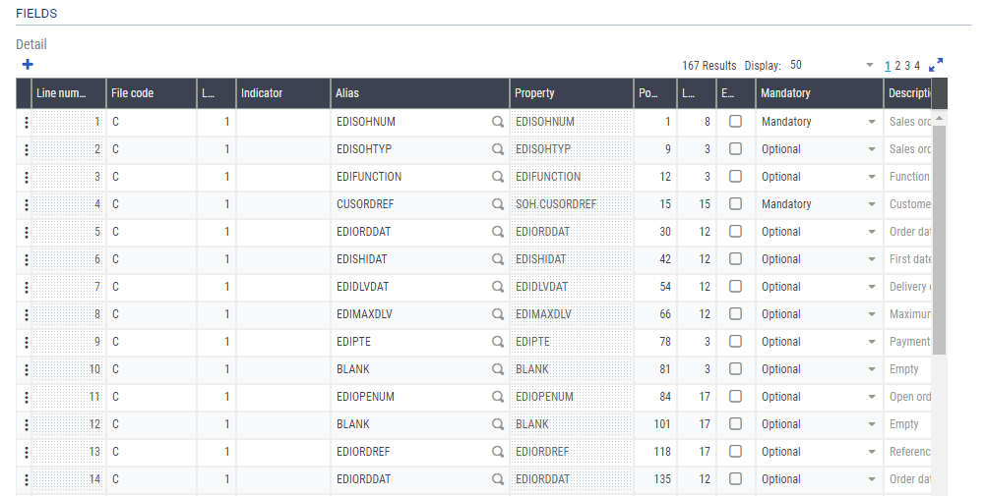Expand Mandatory dropdown for line 1
The image size is (986, 496).
[x=871, y=122]
